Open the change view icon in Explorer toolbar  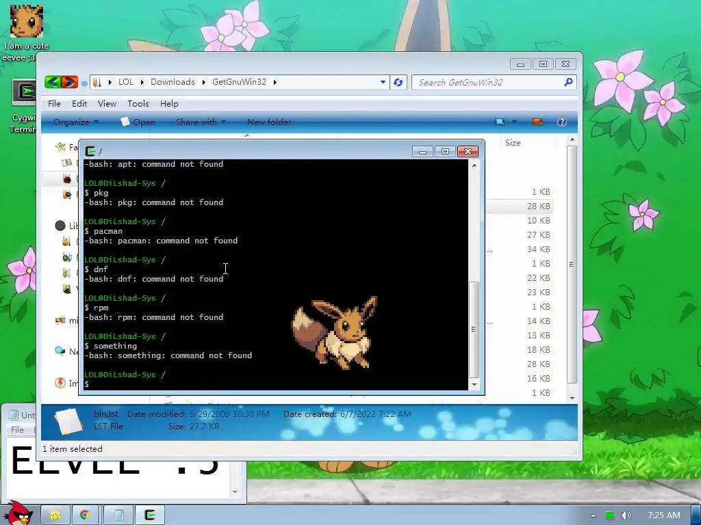click(500, 122)
